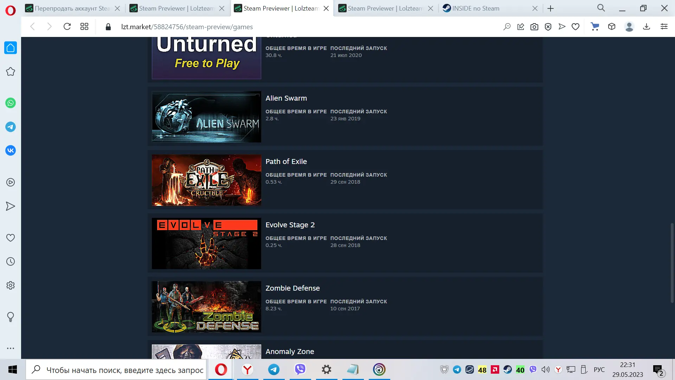Click the Evolve Stage 2 banner
The height and width of the screenshot is (380, 675).
[x=206, y=243]
